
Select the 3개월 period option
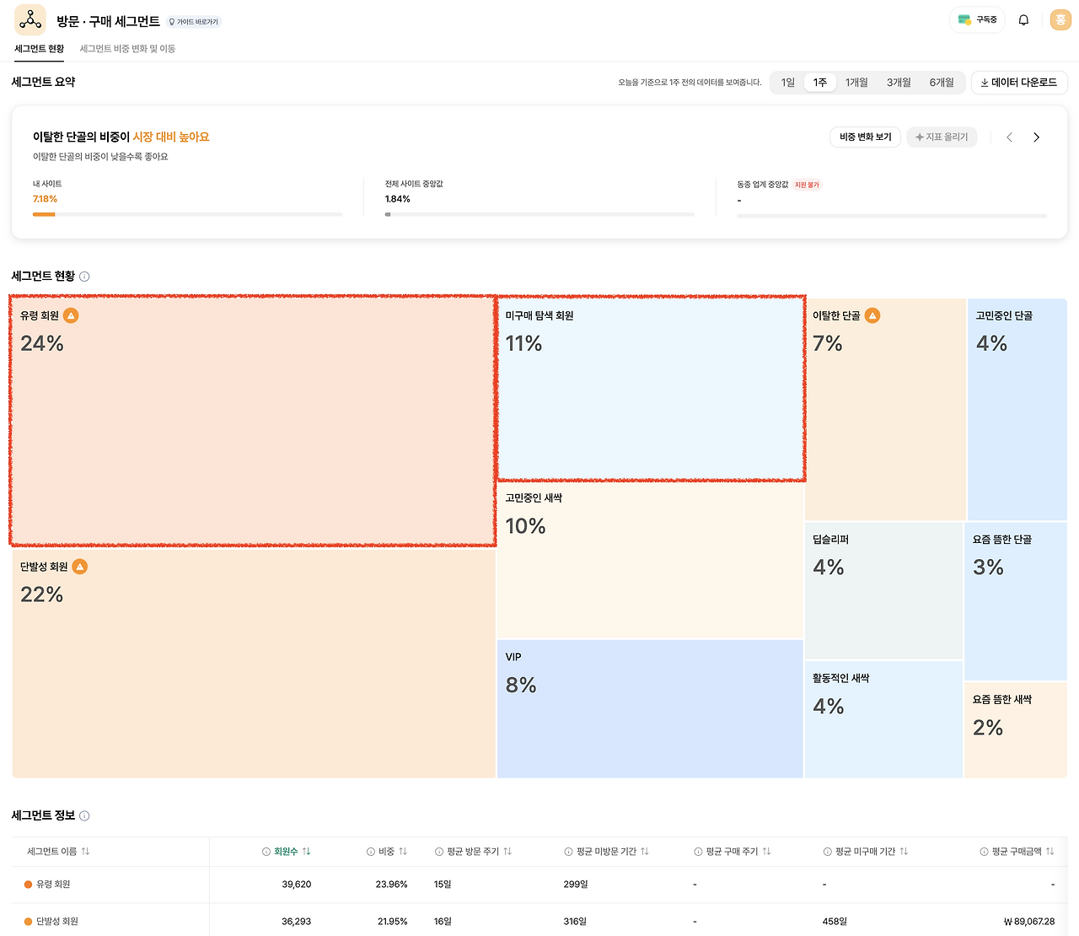coord(899,83)
